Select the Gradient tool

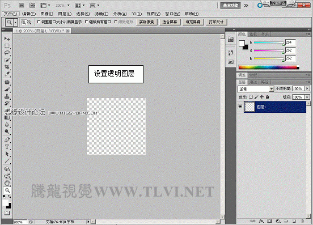(x=7, y=118)
